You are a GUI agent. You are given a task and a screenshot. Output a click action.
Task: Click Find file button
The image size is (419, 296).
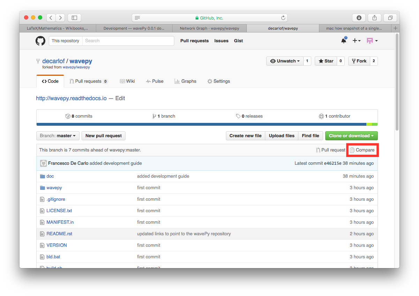click(x=311, y=136)
